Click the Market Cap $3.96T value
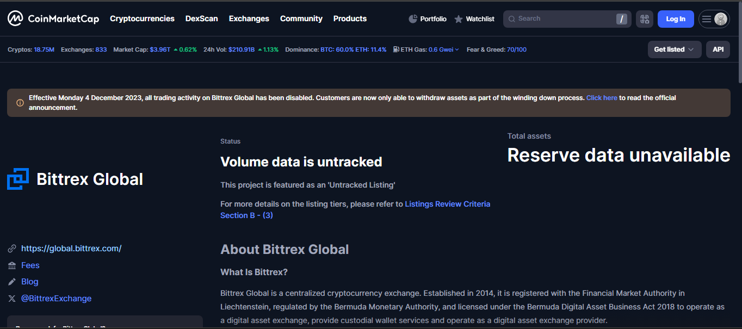The height and width of the screenshot is (329, 742). [160, 49]
